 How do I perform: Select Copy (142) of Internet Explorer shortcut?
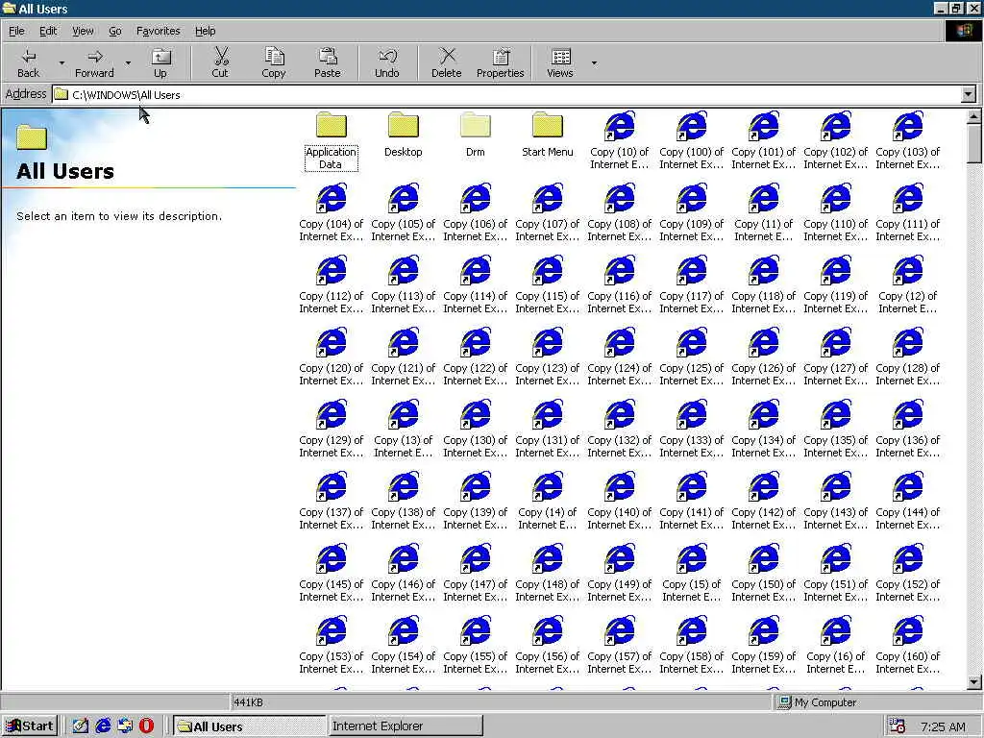click(764, 502)
